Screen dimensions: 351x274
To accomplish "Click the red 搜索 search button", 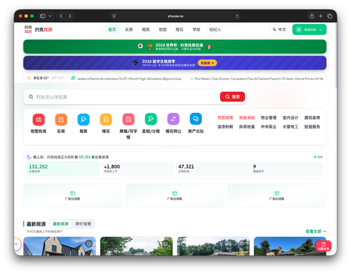I will pos(233,97).
